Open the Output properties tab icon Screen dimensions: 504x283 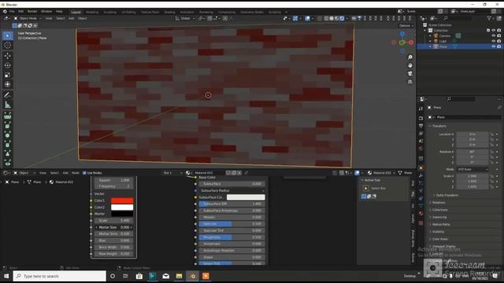pyautogui.click(x=421, y=126)
